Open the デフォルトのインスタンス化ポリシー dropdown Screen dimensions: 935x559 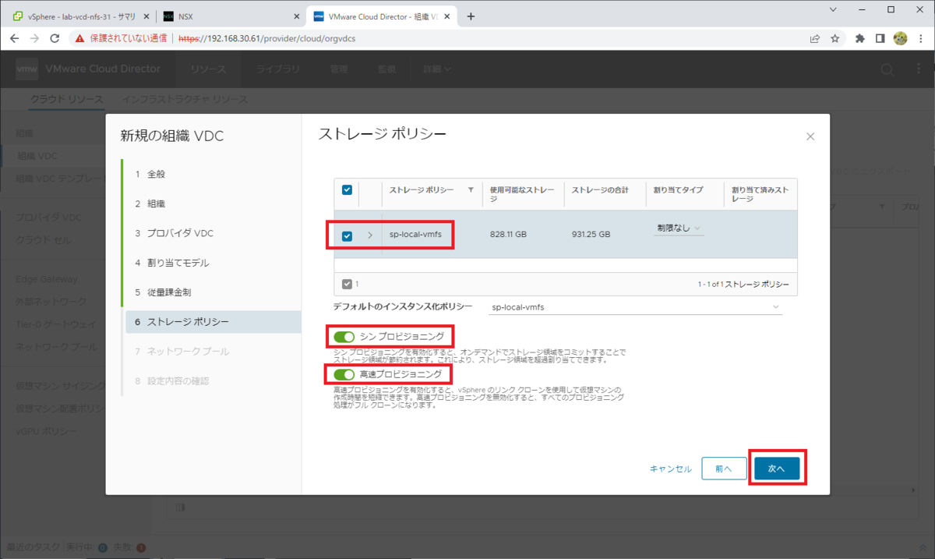pyautogui.click(x=635, y=307)
